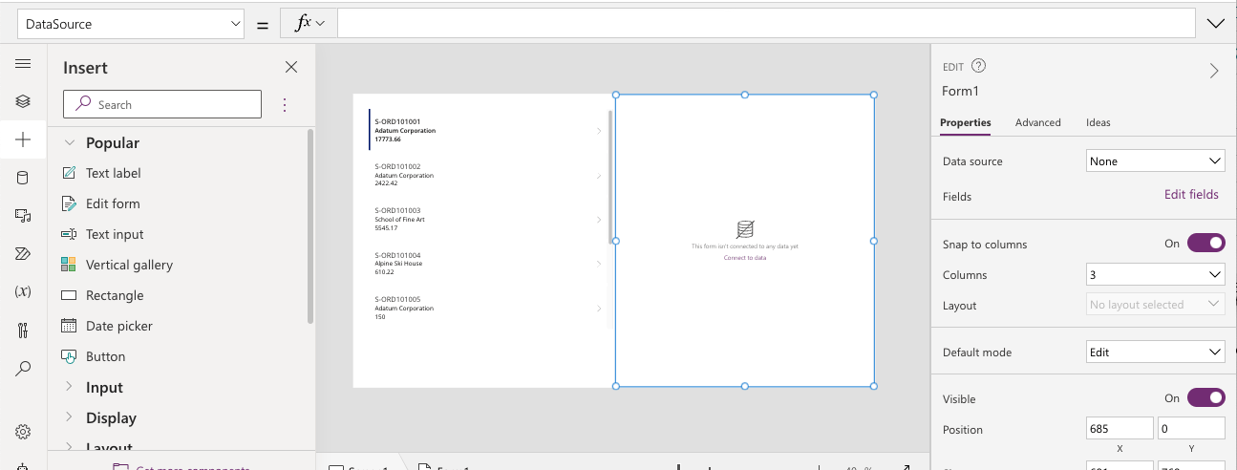The image size is (1237, 470).
Task: Click the Insert panel scrollbar
Action: (310, 226)
